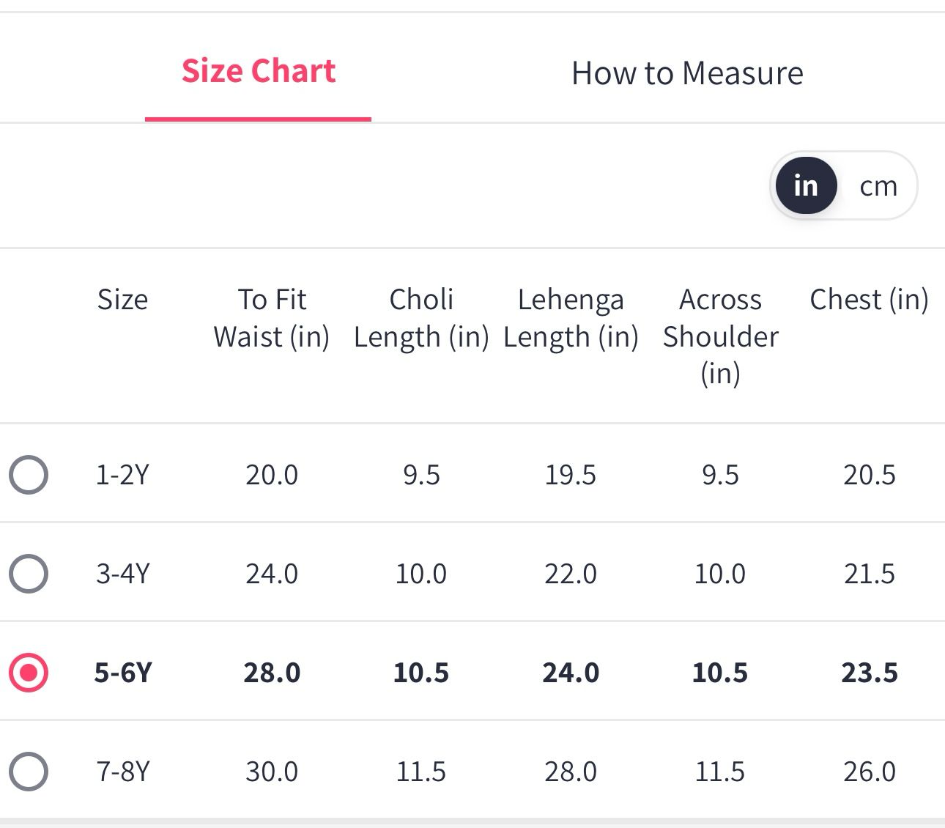Select the 1-2Y size radio button
The image size is (945, 828).
(29, 475)
